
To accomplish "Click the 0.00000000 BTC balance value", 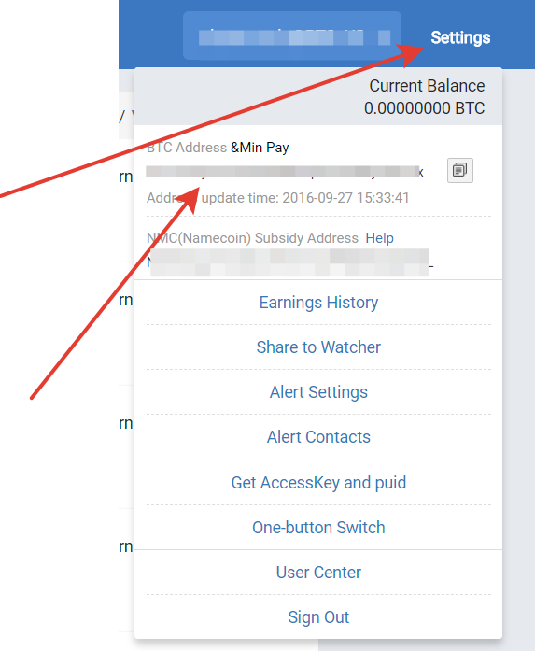I will [x=424, y=108].
